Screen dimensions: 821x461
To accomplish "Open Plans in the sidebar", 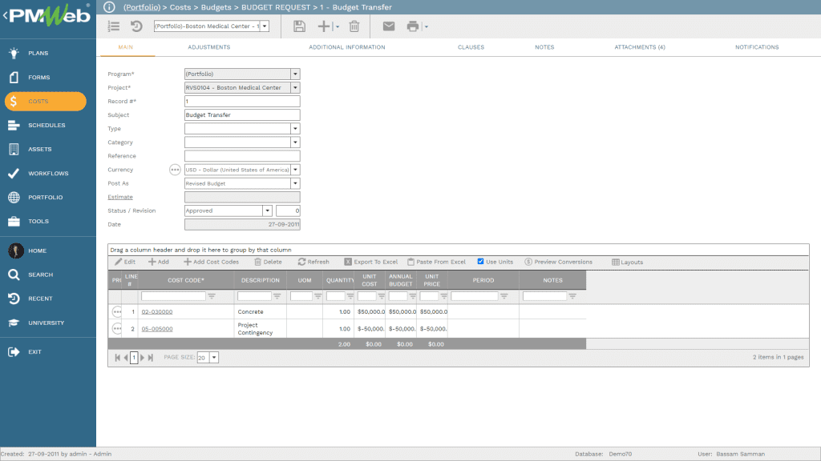I will coord(47,53).
